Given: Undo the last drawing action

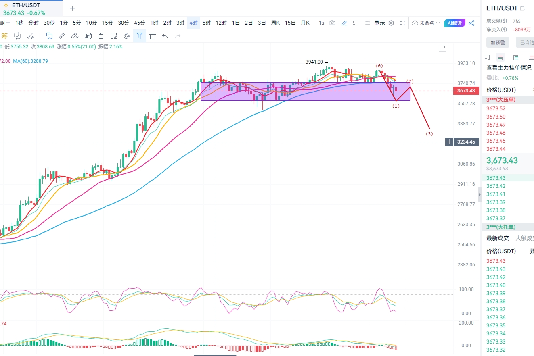Looking at the screenshot, I should [165, 36].
